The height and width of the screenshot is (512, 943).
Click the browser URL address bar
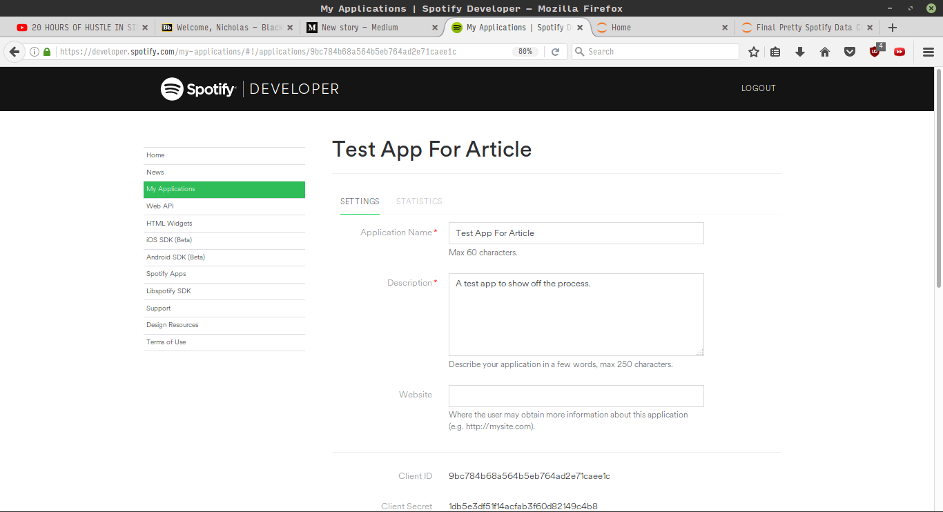point(283,52)
